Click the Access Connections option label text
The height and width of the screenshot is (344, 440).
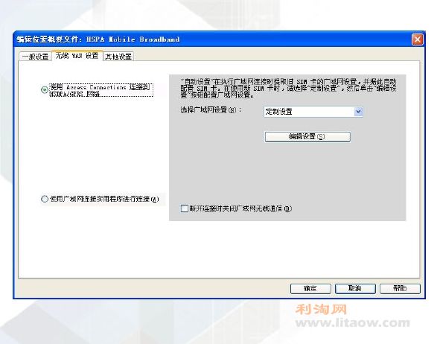coord(101,90)
